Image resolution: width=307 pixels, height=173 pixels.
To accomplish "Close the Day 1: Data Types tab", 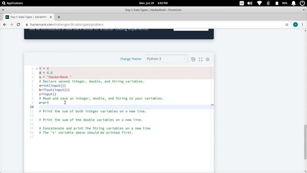I will point(51,17).
